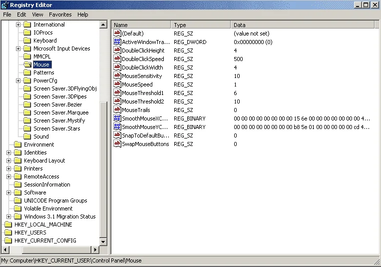Click the HKEY_USERS folder icon

[x=8, y=232]
